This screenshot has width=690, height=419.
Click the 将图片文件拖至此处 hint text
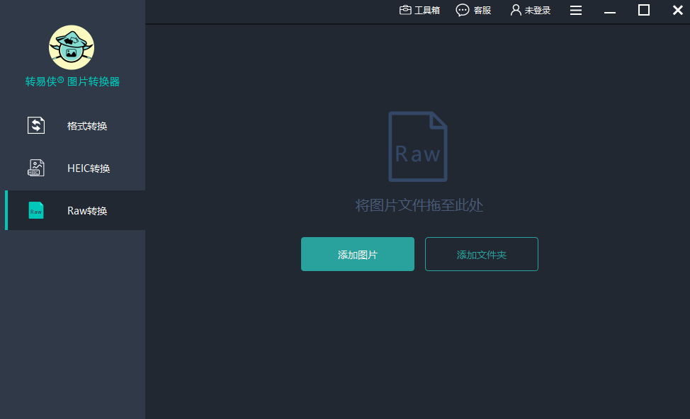419,205
